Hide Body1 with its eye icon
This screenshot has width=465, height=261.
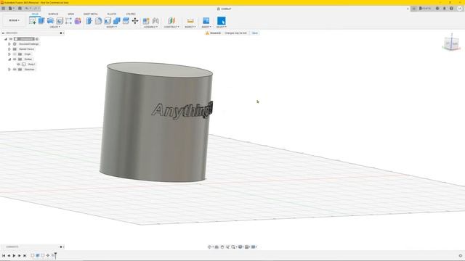point(18,65)
